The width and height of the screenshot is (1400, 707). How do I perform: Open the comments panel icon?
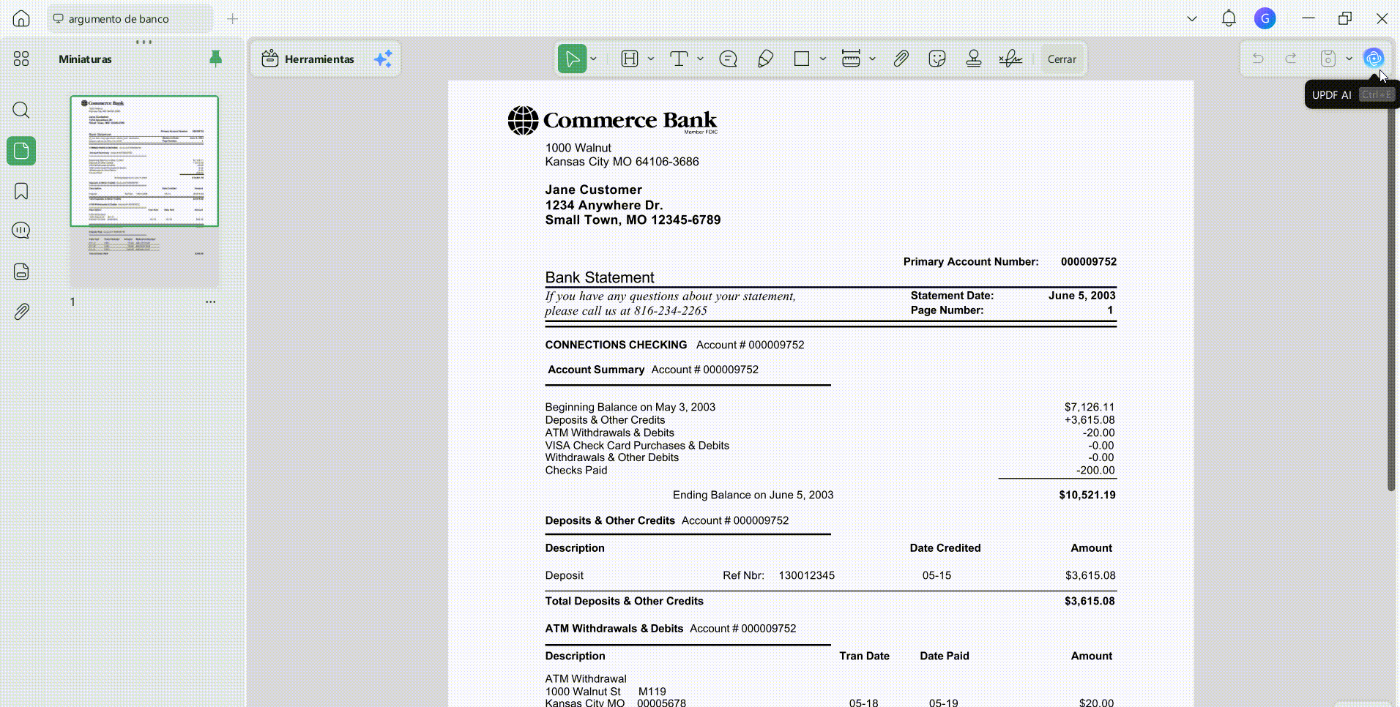click(21, 231)
